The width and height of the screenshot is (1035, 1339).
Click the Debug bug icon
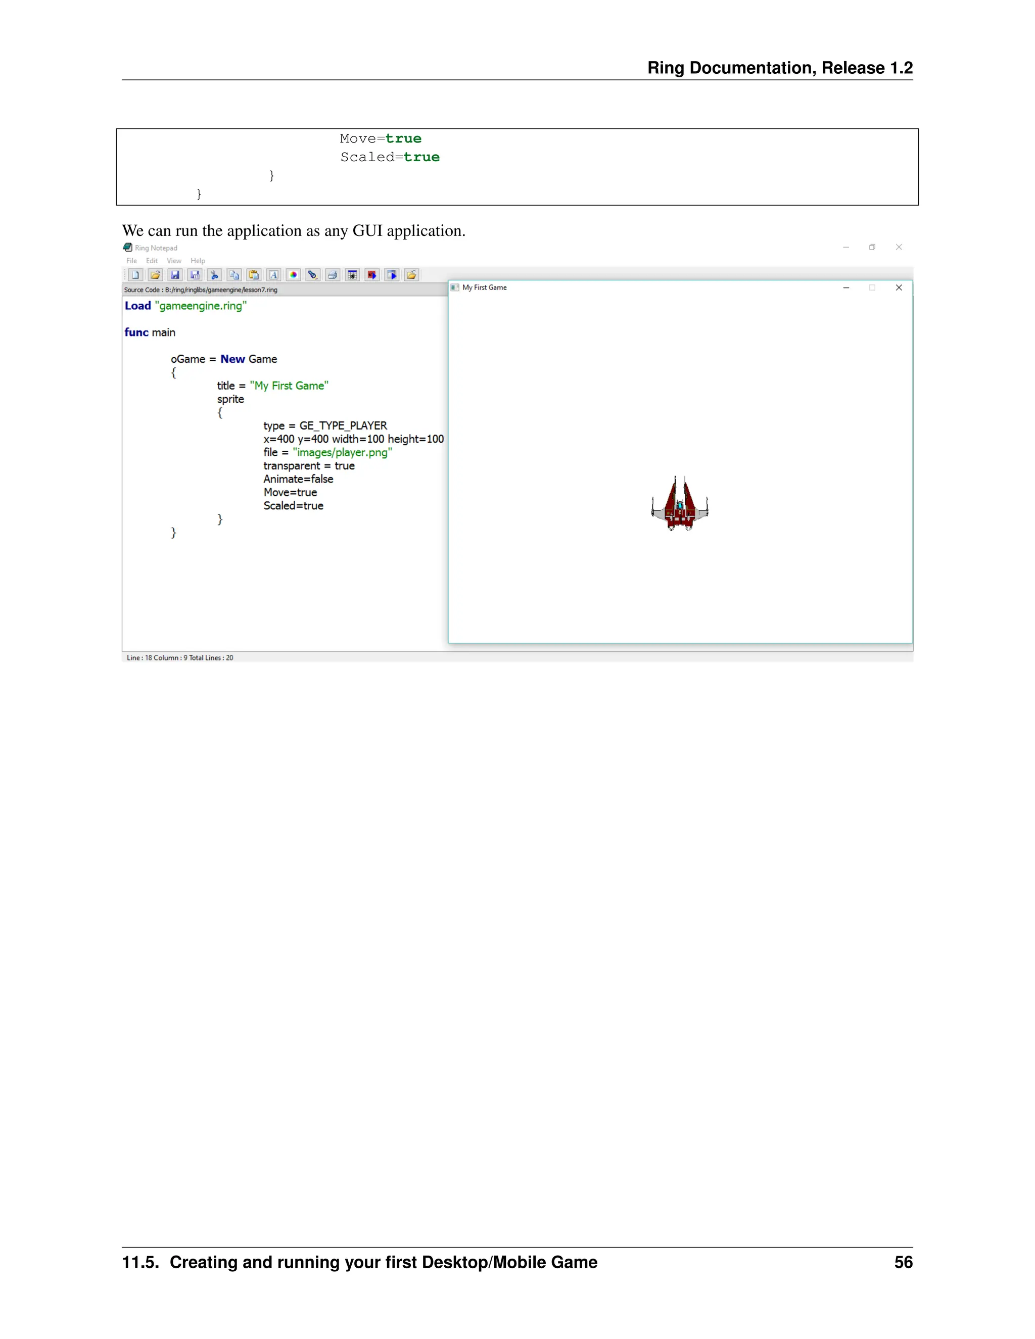pyautogui.click(x=352, y=275)
